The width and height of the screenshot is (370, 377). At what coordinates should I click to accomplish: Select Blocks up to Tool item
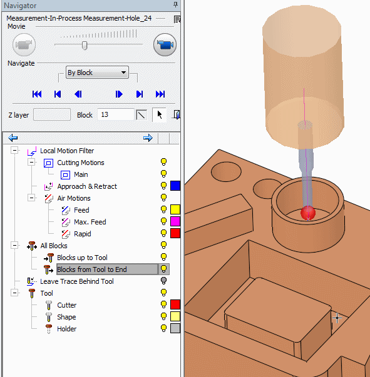82,258
